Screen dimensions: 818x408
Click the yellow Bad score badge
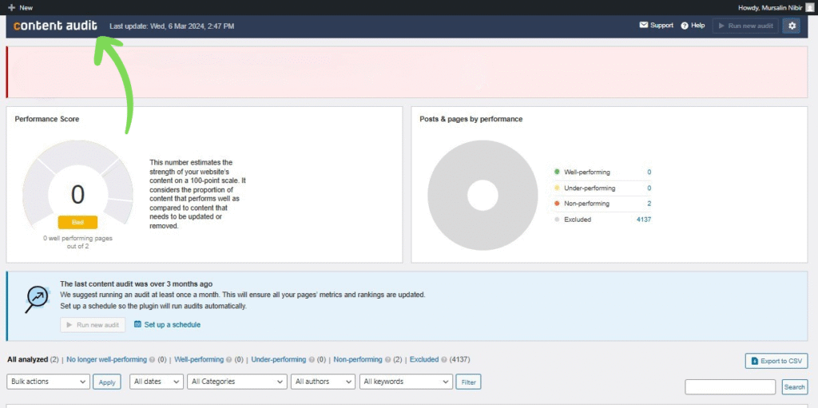click(77, 222)
